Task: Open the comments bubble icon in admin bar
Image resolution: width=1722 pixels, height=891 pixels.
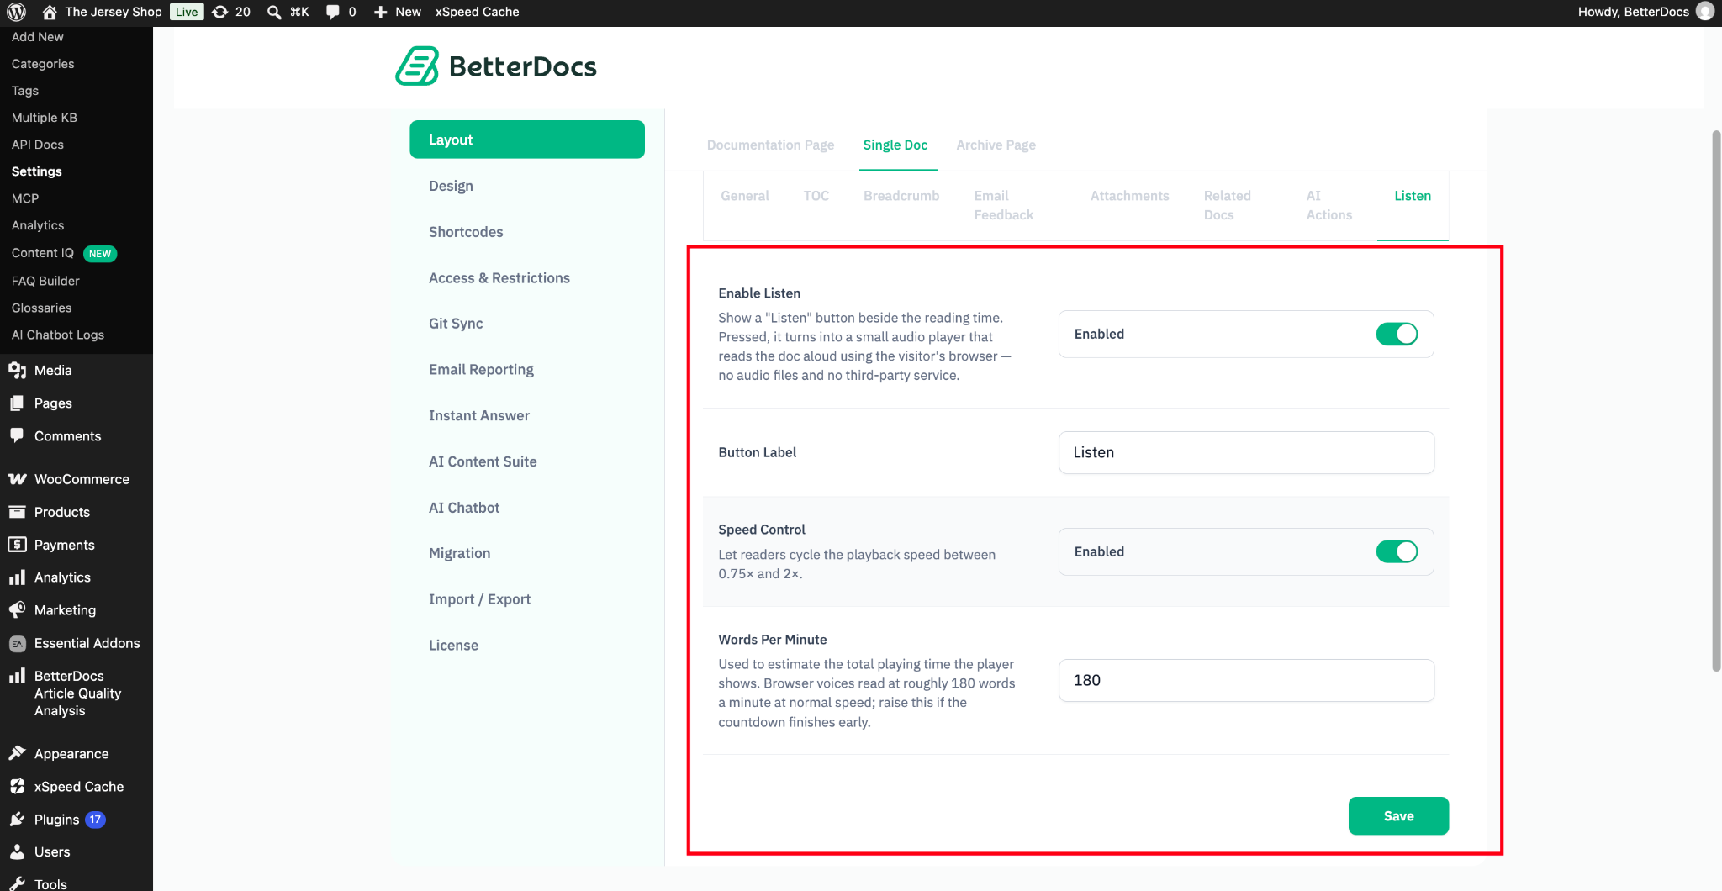Action: click(333, 12)
